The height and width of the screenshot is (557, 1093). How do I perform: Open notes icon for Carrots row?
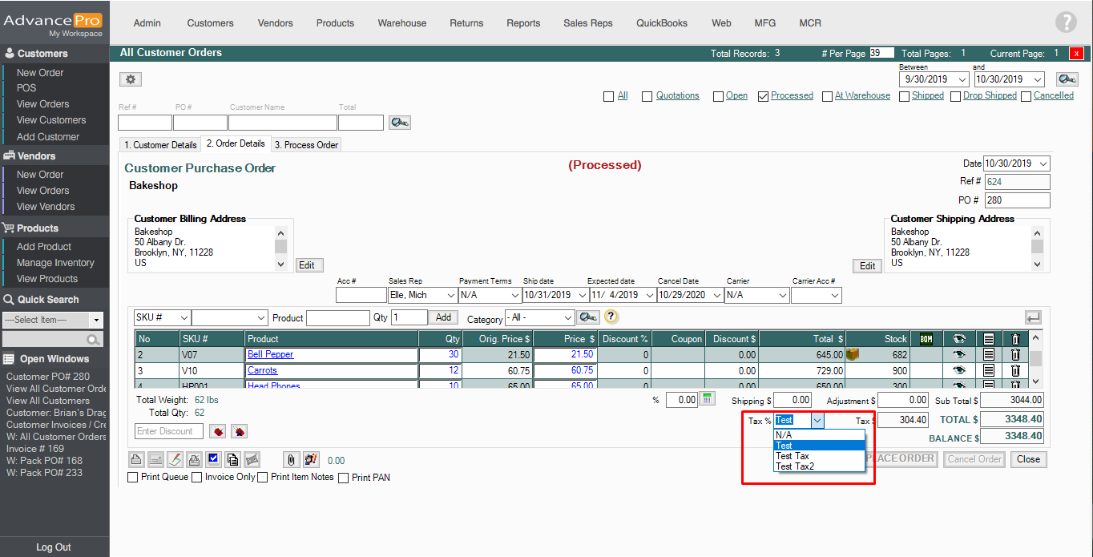tap(988, 370)
